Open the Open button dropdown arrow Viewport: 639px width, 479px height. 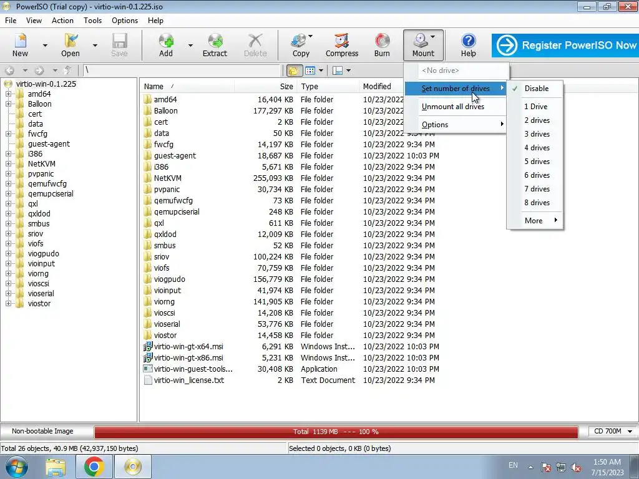click(95, 45)
